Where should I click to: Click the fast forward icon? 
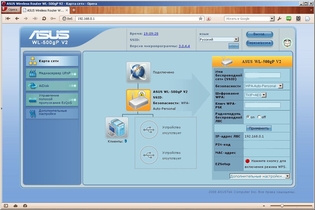click(35, 19)
